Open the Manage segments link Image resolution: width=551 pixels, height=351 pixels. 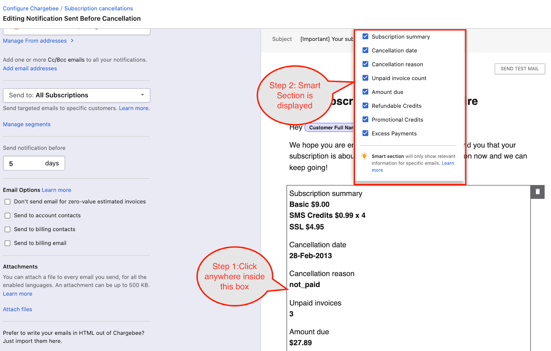coord(27,124)
